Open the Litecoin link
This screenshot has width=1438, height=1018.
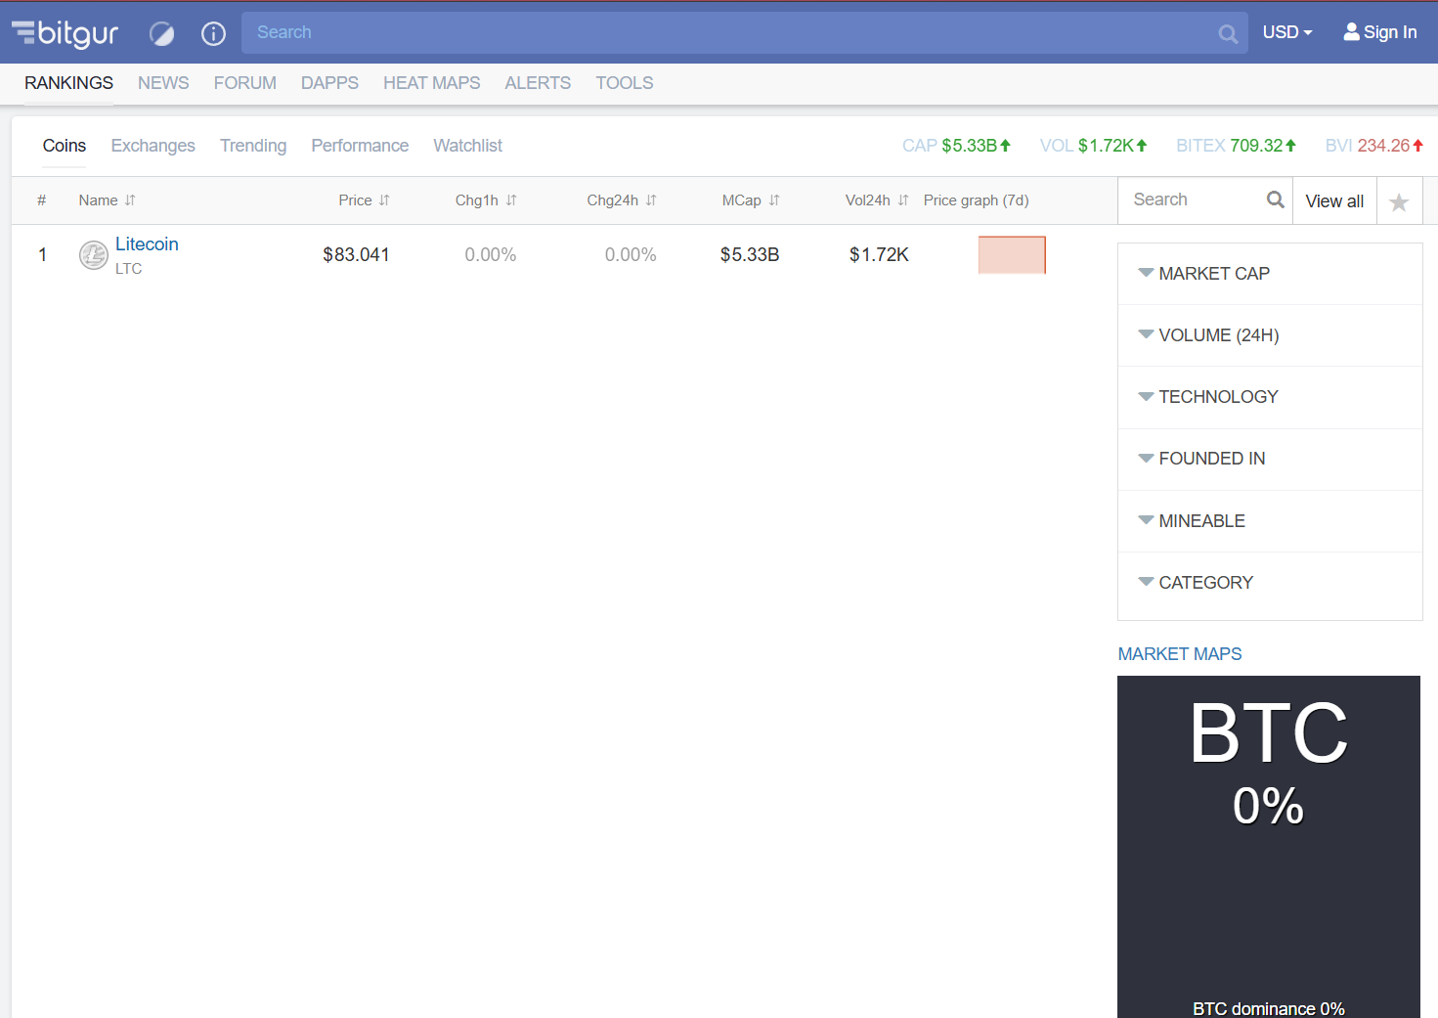[x=147, y=244]
